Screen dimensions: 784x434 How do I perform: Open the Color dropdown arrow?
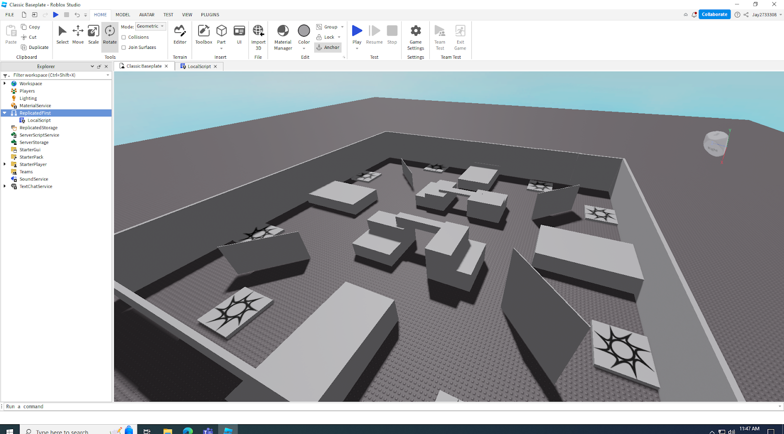[x=304, y=48]
